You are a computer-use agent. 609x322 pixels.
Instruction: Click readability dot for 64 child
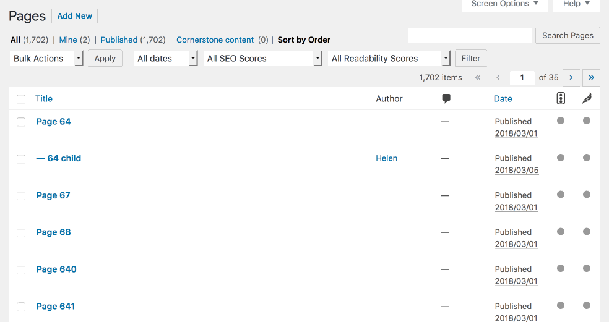coord(587,158)
